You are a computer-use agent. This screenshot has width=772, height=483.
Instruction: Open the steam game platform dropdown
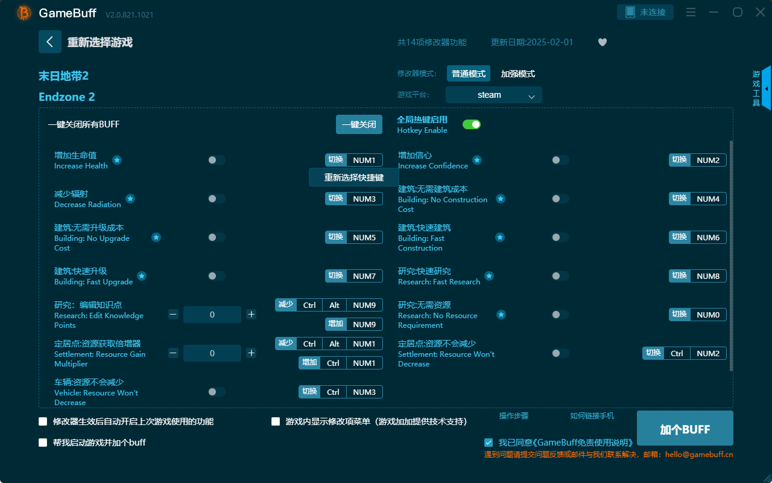pyautogui.click(x=493, y=95)
